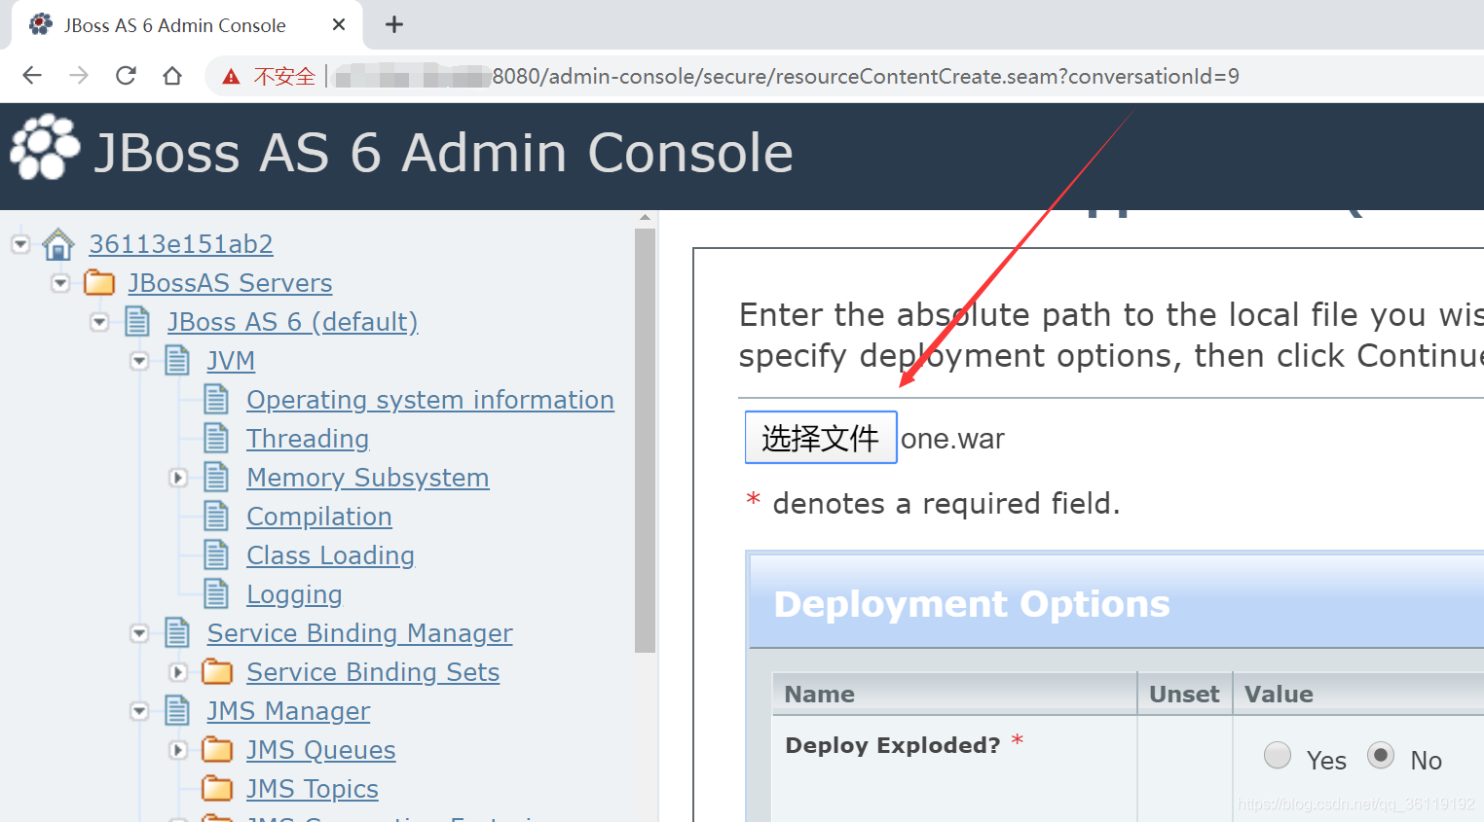This screenshot has width=1484, height=822.
Task: Open the Service Binding Sets link
Action: pos(373,672)
